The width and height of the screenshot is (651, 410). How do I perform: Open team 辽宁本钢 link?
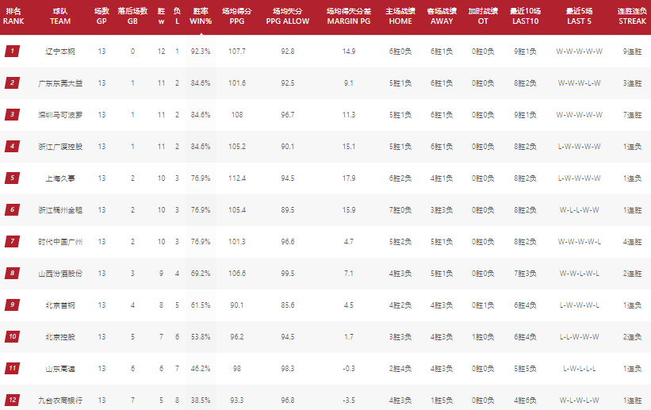[60, 52]
